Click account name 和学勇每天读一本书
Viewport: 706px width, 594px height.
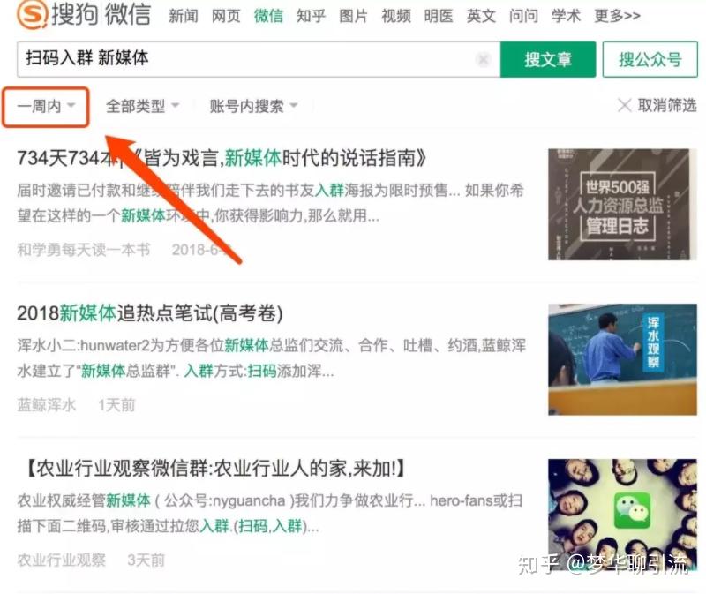[83, 250]
